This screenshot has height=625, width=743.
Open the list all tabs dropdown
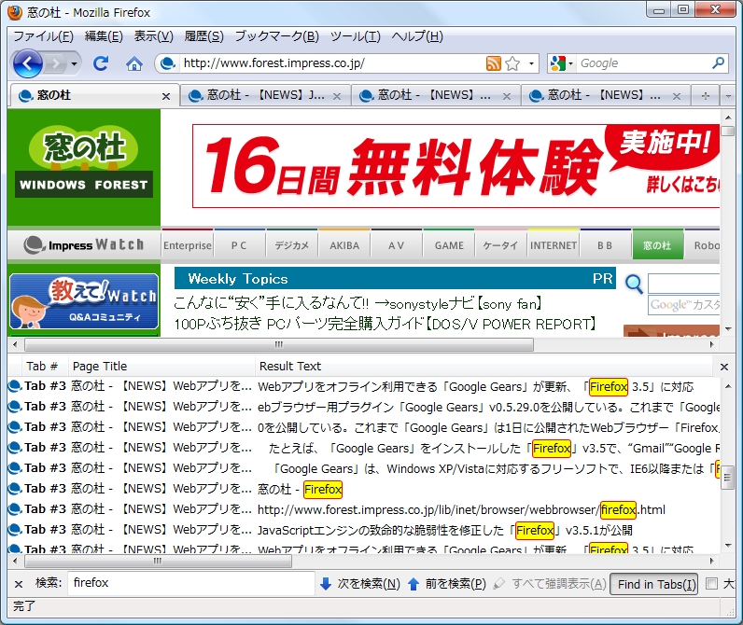(728, 96)
